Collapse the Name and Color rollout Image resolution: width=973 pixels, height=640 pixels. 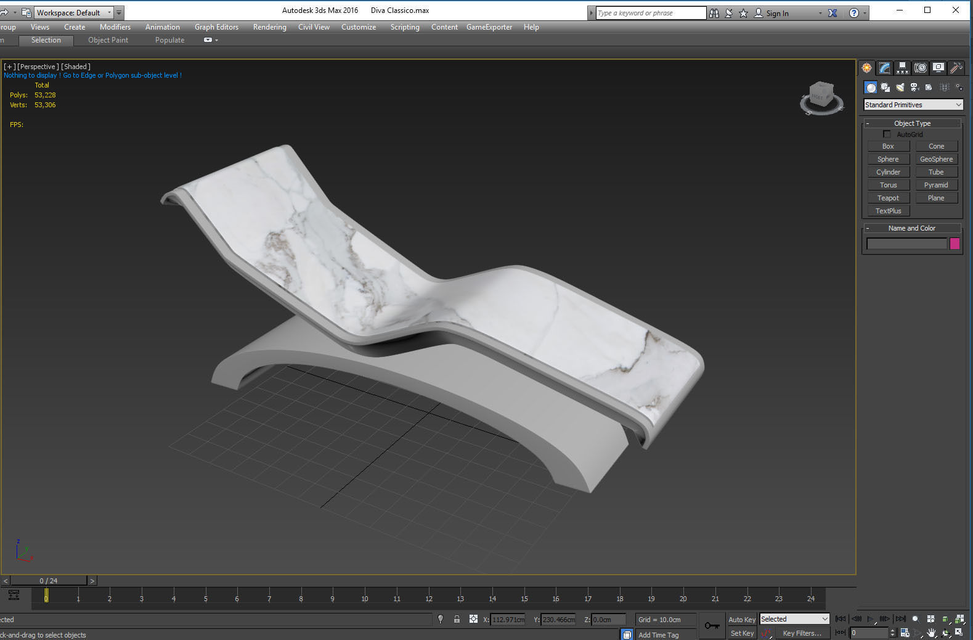tap(912, 228)
